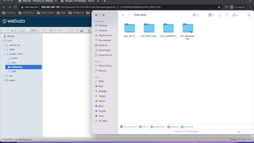Click Macintosh HD in path bar
This screenshot has width=254, height=143.
pyautogui.click(x=129, y=127)
